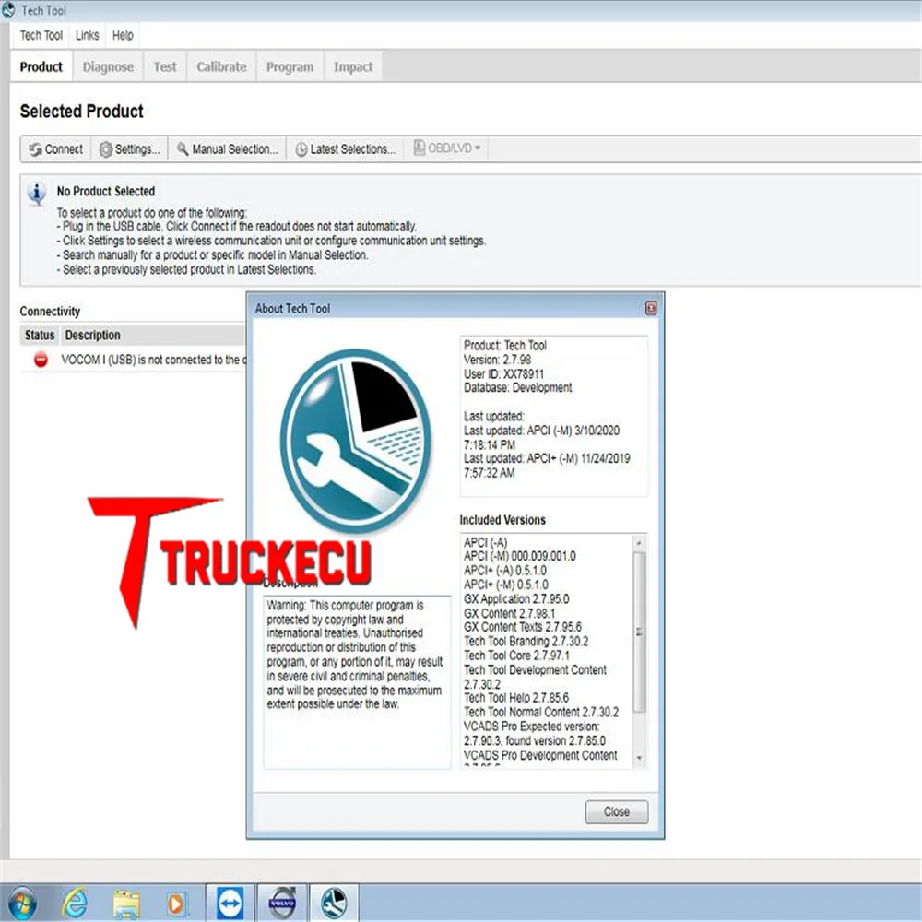Open the Help menu
This screenshot has width=922, height=922.
[123, 35]
